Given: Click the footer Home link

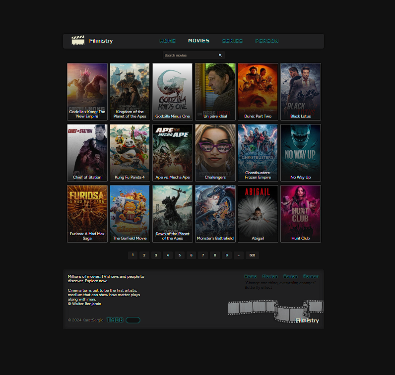Looking at the screenshot, I should tap(251, 276).
